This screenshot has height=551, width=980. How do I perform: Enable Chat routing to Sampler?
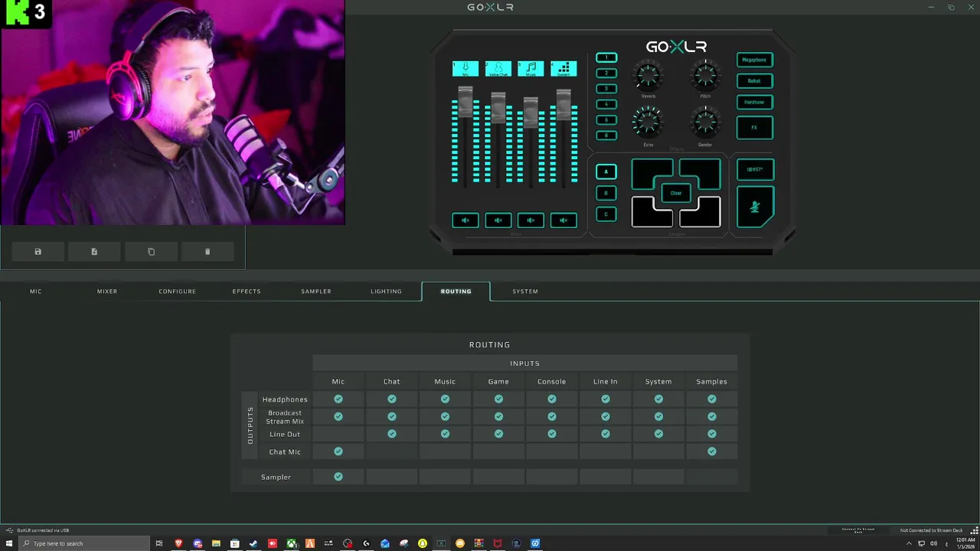(392, 477)
